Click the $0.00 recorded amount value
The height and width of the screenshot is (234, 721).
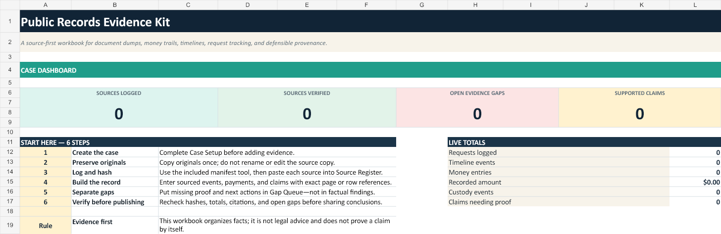pyautogui.click(x=695, y=182)
